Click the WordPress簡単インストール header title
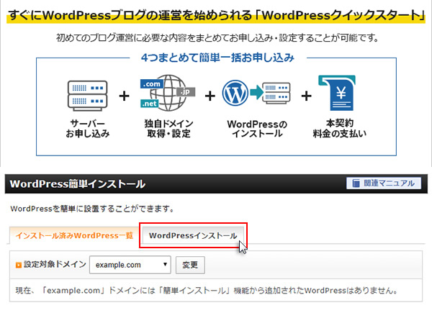Viewport: 432px width, 313px height. [x=78, y=184]
